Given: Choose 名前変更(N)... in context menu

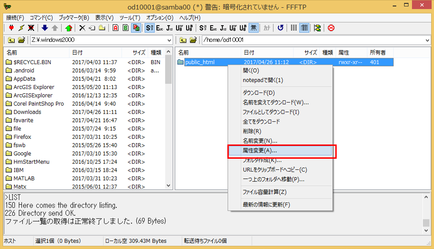Looking at the screenshot, I should (280, 141).
